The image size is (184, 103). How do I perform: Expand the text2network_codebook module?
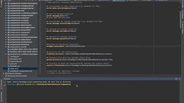coord(6,54)
